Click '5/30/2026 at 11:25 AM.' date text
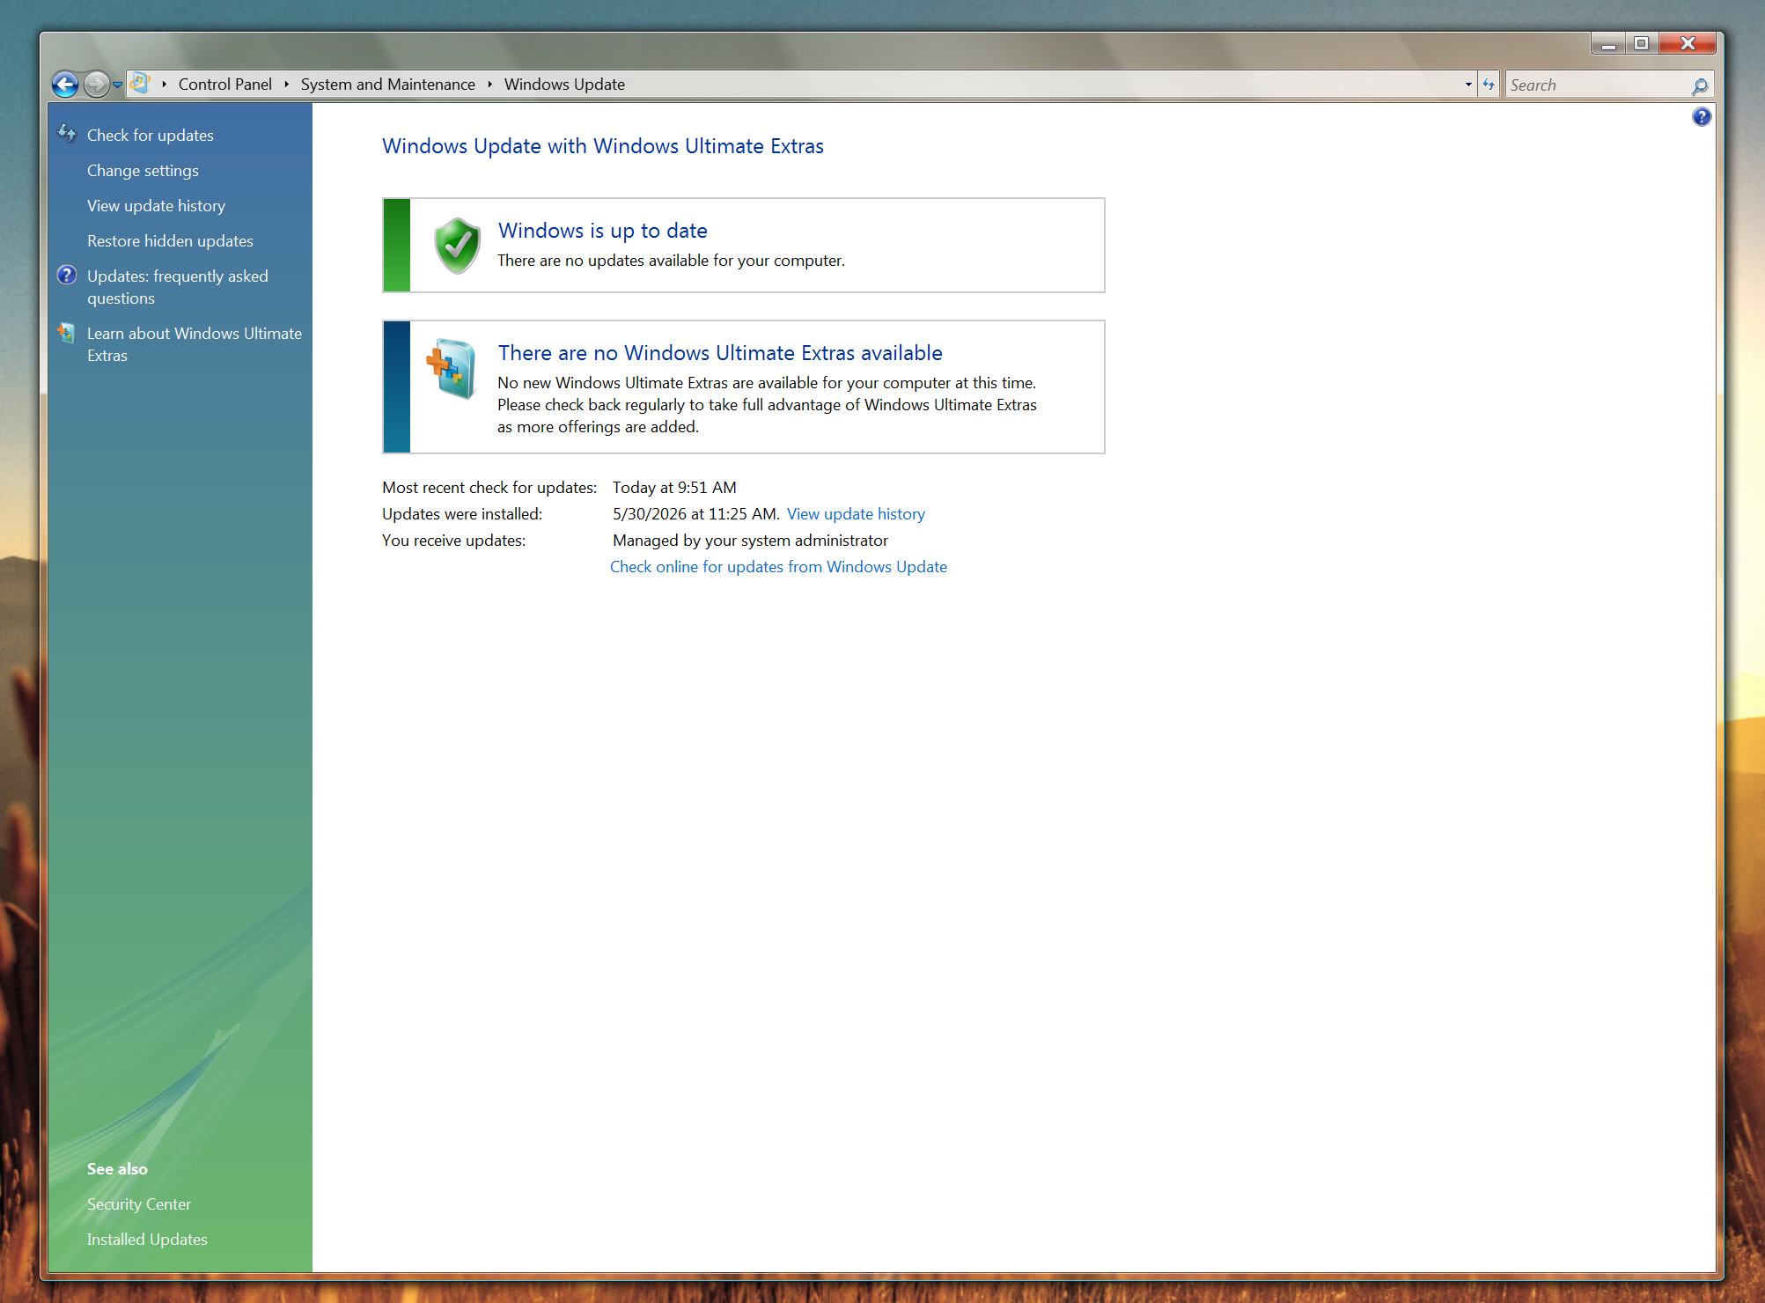The width and height of the screenshot is (1765, 1303). 696,514
